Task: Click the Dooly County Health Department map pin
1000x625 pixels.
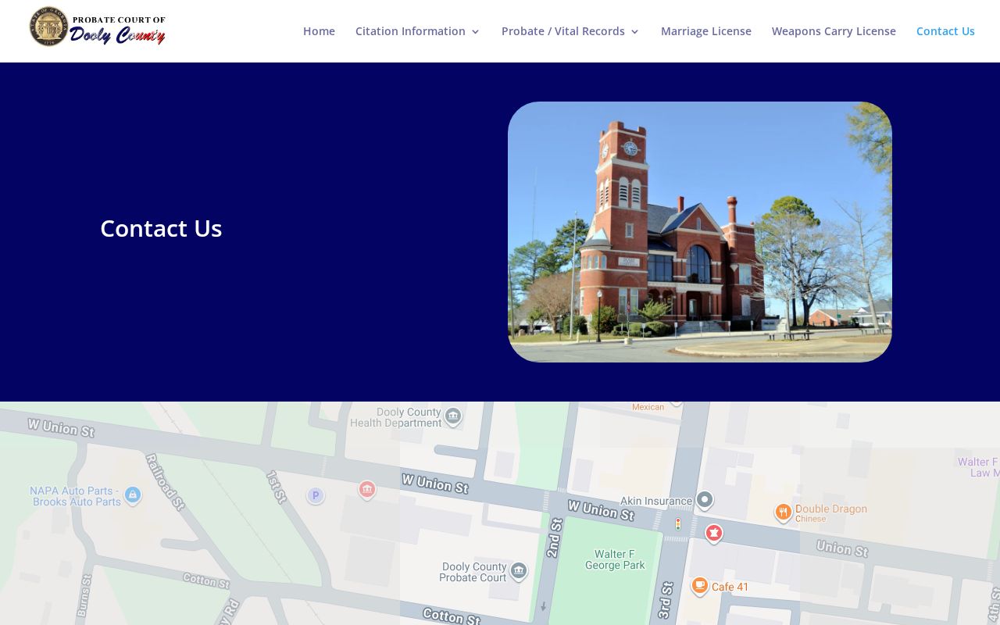Action: tap(453, 416)
